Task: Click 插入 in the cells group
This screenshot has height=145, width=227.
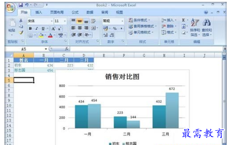Action: tap(169, 20)
